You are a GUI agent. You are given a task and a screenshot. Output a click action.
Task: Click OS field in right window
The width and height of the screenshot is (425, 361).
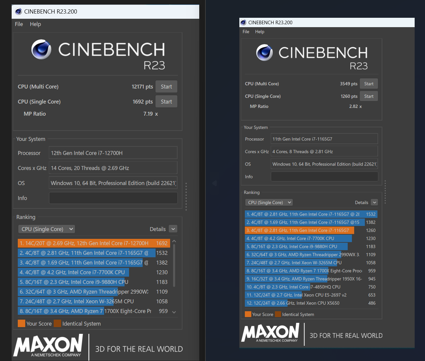(x=324, y=164)
